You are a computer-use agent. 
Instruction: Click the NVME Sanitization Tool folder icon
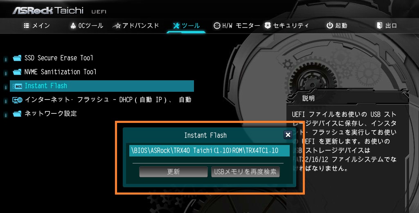17,72
